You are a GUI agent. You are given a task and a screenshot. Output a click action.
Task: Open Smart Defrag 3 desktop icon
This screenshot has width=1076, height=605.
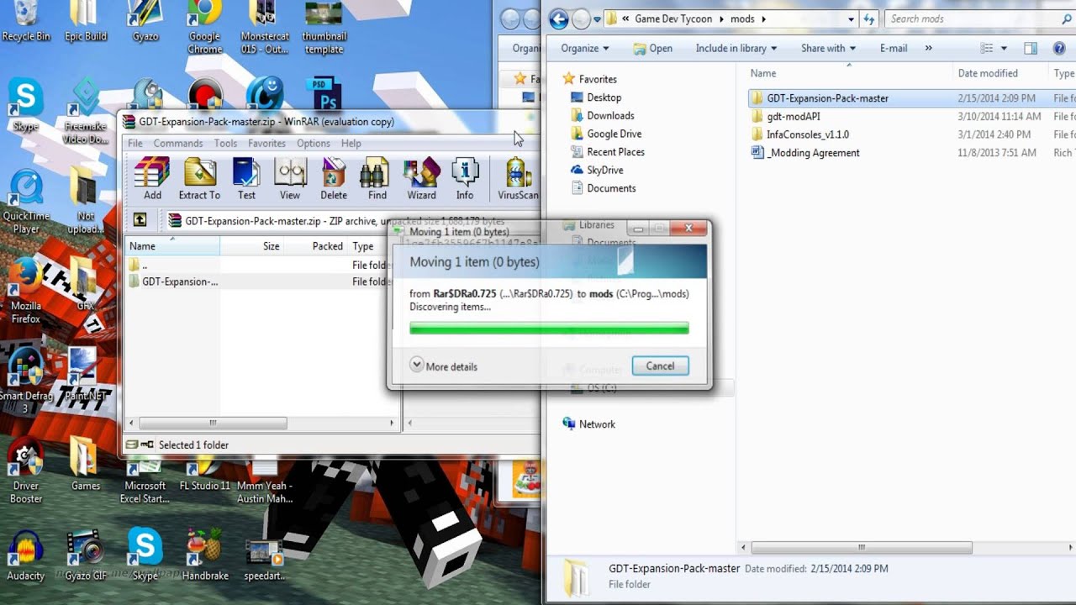(x=26, y=381)
